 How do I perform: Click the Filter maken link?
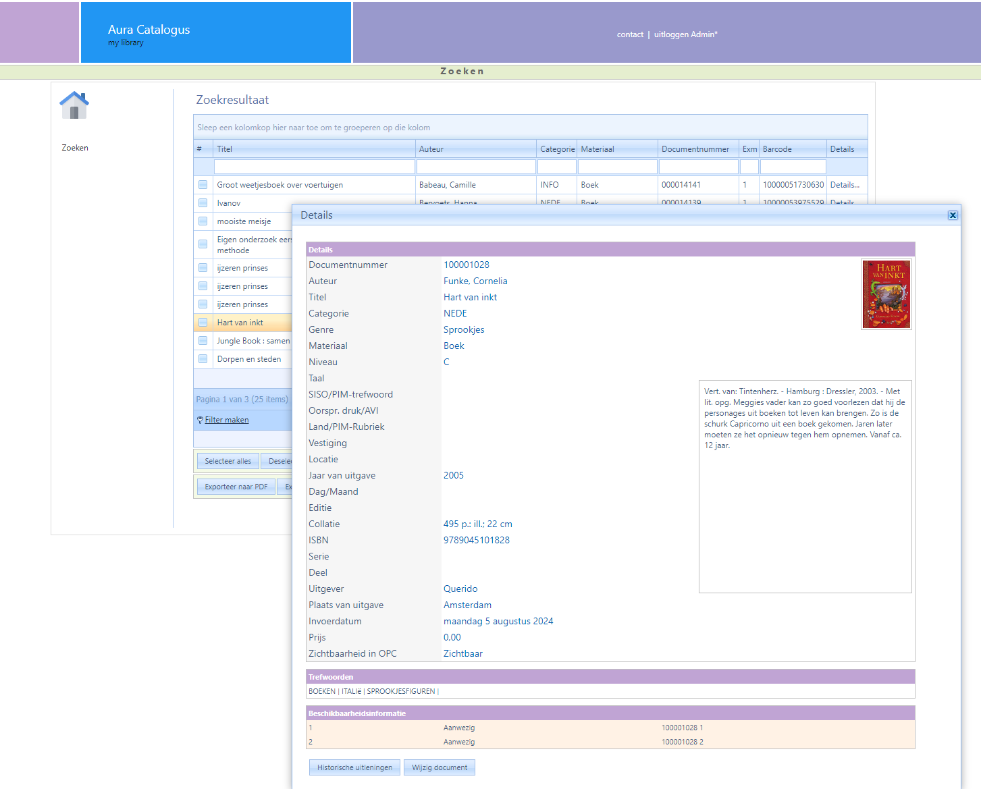tap(226, 420)
